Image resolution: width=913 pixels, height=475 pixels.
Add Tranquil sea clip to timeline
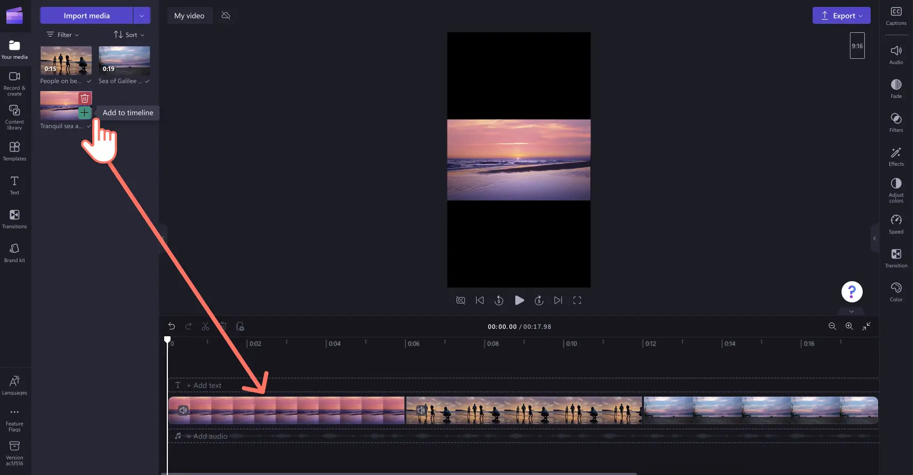tap(84, 112)
